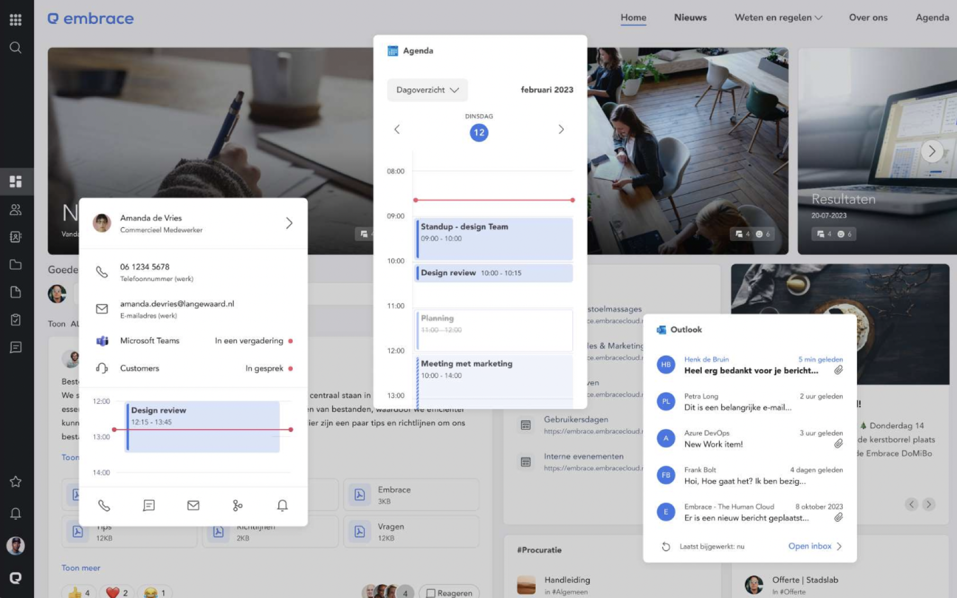The height and width of the screenshot is (598, 957).
Task: Open search from the left sidebar
Action: point(15,48)
